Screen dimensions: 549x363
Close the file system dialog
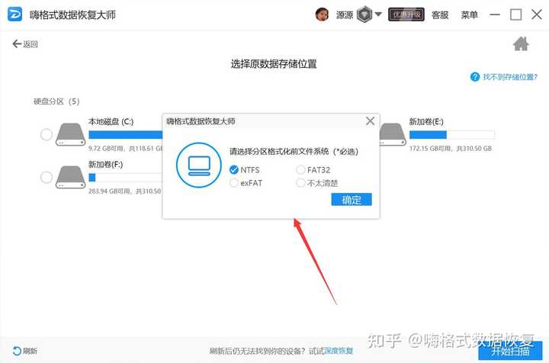coord(370,121)
